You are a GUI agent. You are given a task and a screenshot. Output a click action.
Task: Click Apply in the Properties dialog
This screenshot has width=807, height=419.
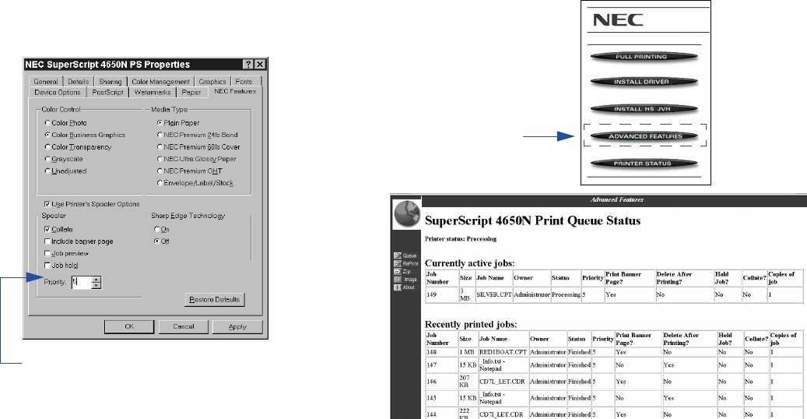(x=237, y=327)
